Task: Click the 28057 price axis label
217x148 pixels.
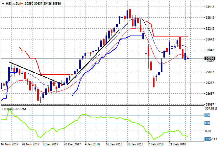Action: [210, 104]
